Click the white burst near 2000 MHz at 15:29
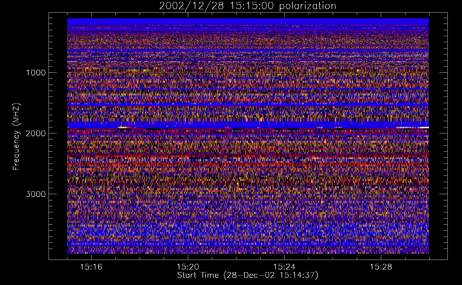This screenshot has width=462, height=285. pos(412,127)
